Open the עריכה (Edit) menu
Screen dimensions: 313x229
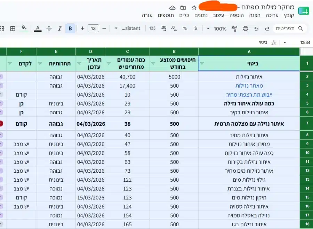coord(272,15)
